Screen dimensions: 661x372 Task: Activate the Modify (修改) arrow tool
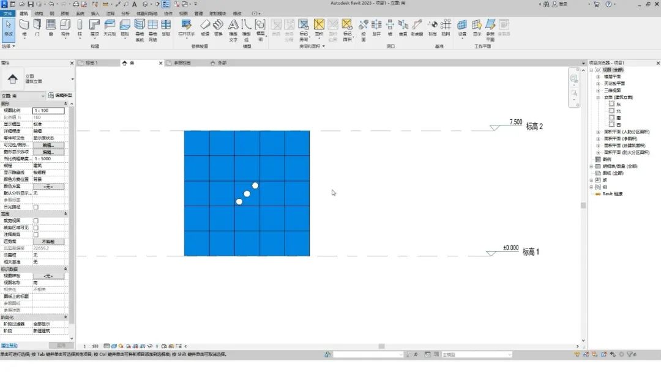click(8, 27)
